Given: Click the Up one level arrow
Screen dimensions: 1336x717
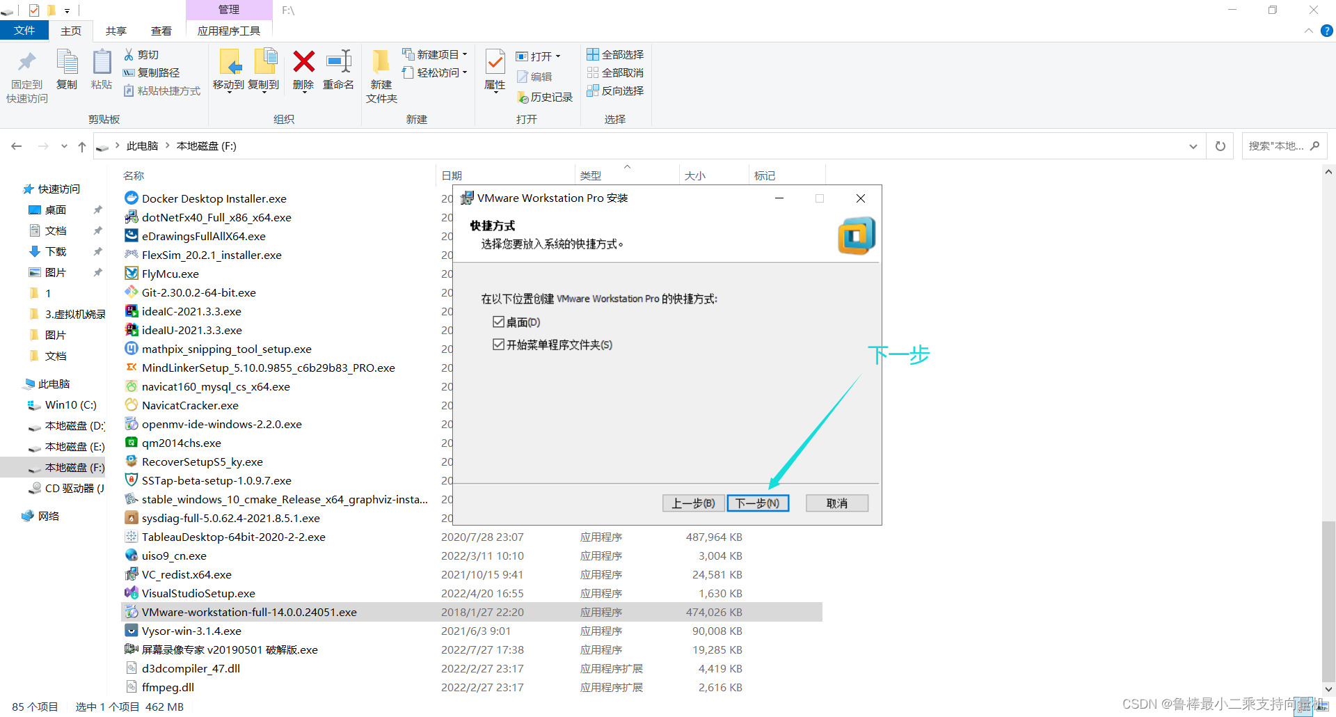Looking at the screenshot, I should pyautogui.click(x=82, y=146).
